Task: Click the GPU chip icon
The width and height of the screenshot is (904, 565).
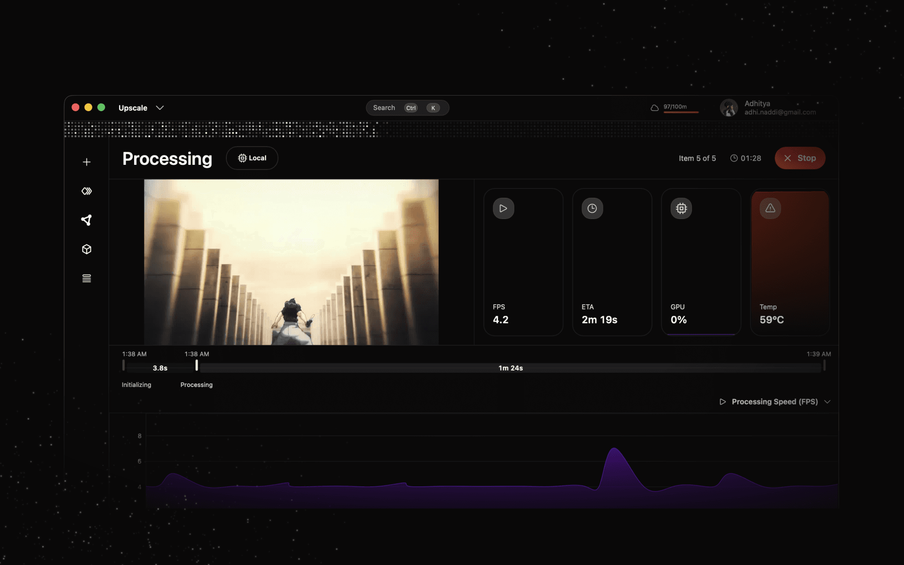Action: point(681,208)
